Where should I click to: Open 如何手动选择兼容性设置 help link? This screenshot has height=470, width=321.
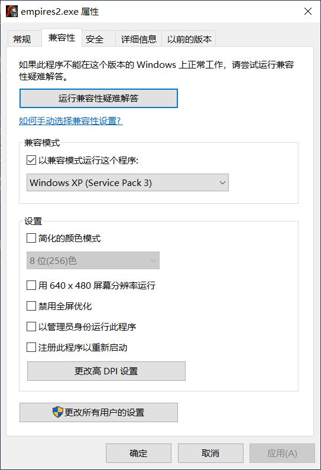71,121
